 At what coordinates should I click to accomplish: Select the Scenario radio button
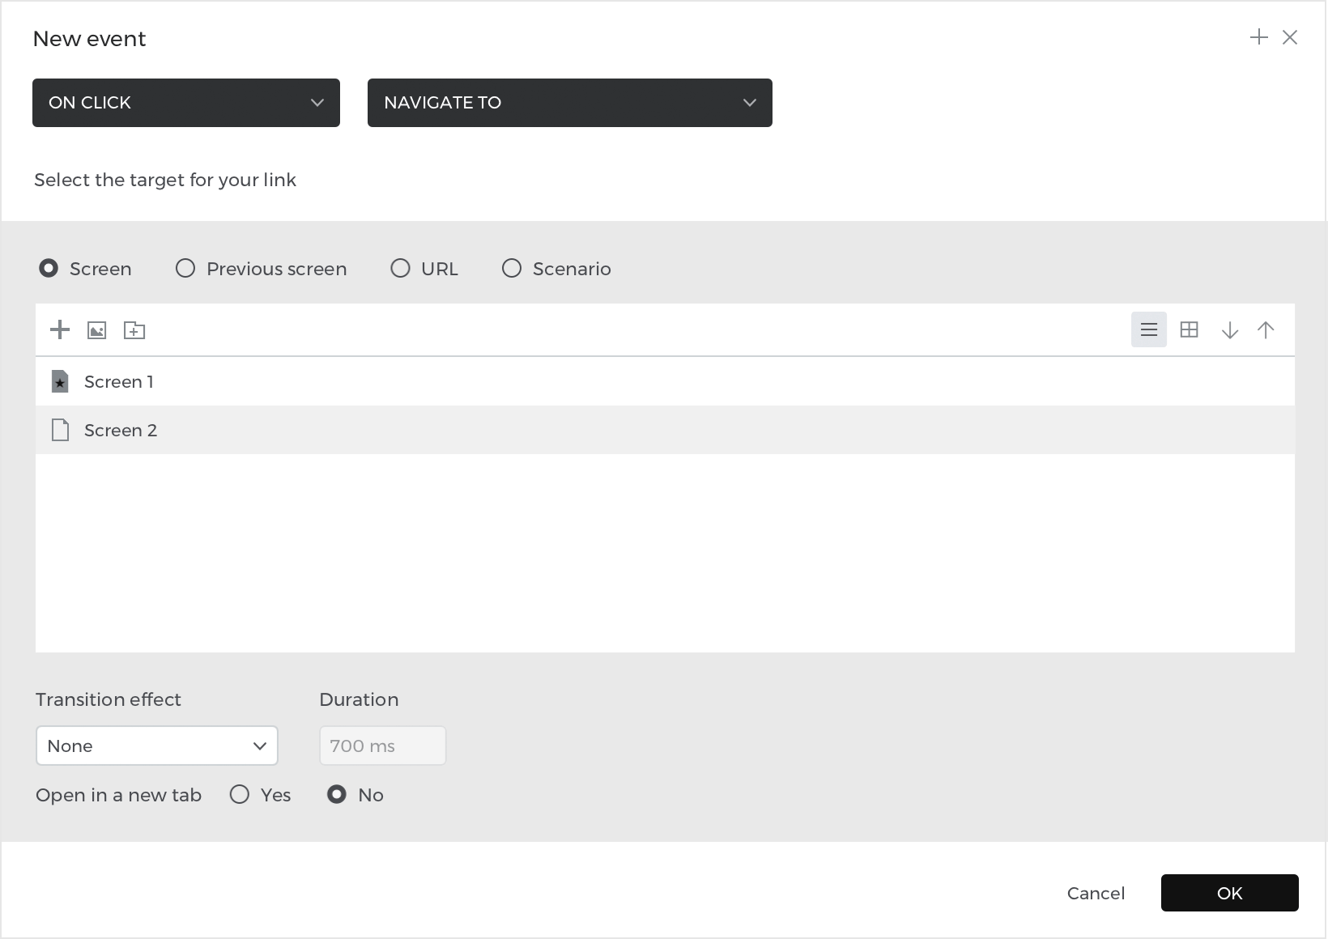(512, 268)
